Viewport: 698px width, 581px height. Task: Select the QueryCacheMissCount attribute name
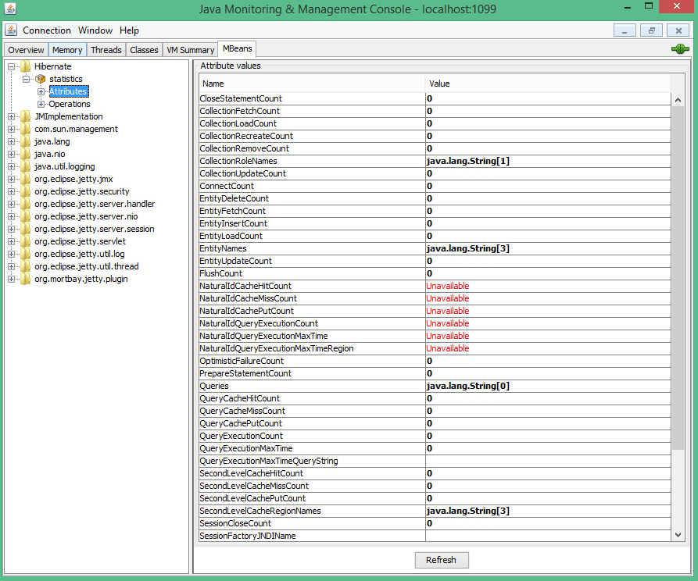point(242,411)
